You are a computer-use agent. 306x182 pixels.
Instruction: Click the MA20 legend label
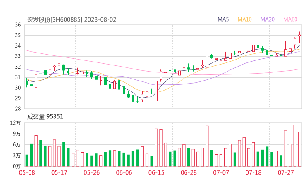click(268, 19)
